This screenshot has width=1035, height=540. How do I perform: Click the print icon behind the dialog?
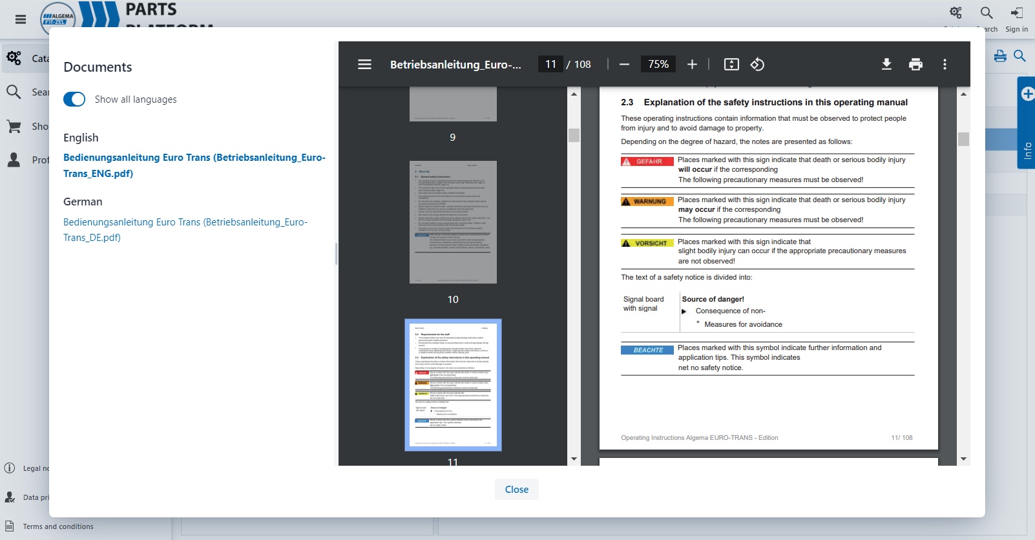point(1000,56)
